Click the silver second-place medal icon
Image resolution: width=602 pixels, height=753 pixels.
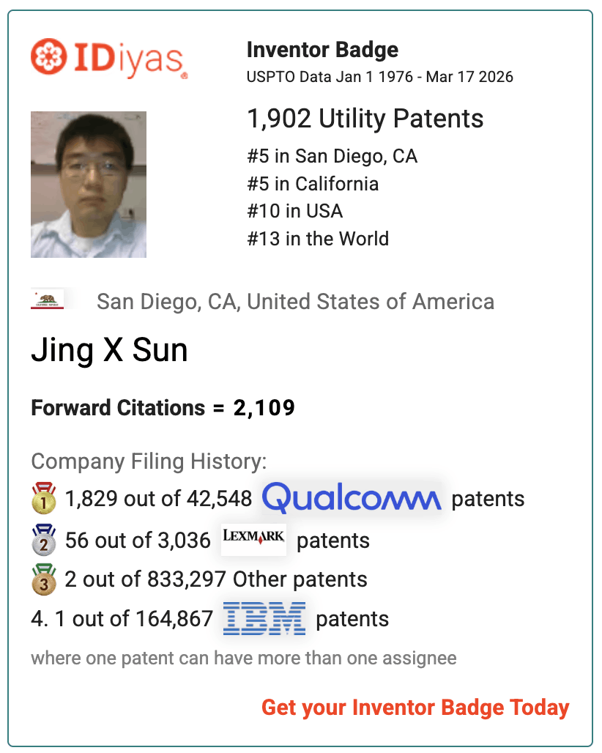coord(44,541)
